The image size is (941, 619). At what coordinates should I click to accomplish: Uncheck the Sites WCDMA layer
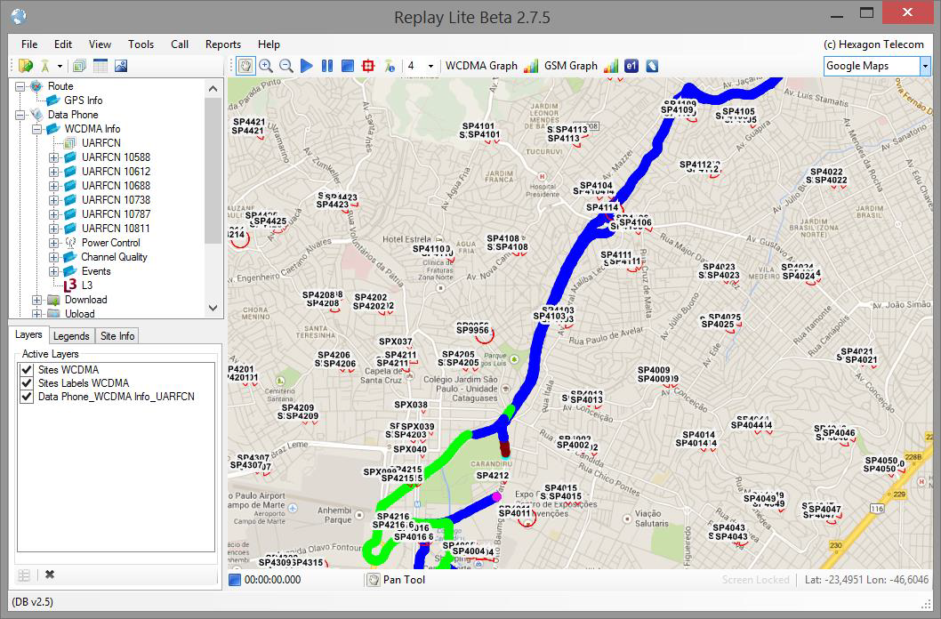[27, 370]
